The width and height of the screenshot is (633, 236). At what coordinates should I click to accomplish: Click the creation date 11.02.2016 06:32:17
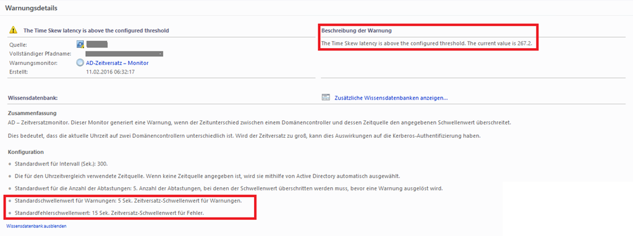(x=110, y=72)
